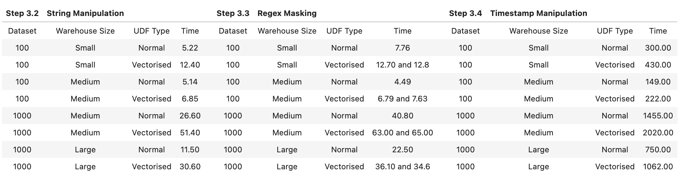Screen dimensions: 684x182
Task: Click the "Step 3.3" label
Action: [x=233, y=13]
